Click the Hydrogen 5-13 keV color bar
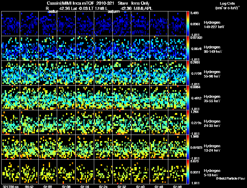The image size is (247, 188). click(188, 172)
